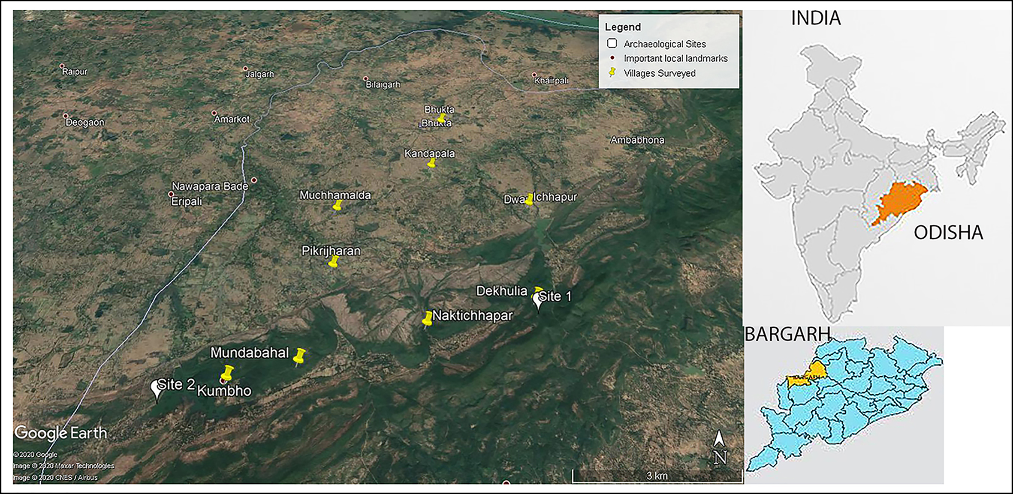Click the yellow pushpin at Mundabahal
The image size is (1013, 494).
[x=300, y=356]
